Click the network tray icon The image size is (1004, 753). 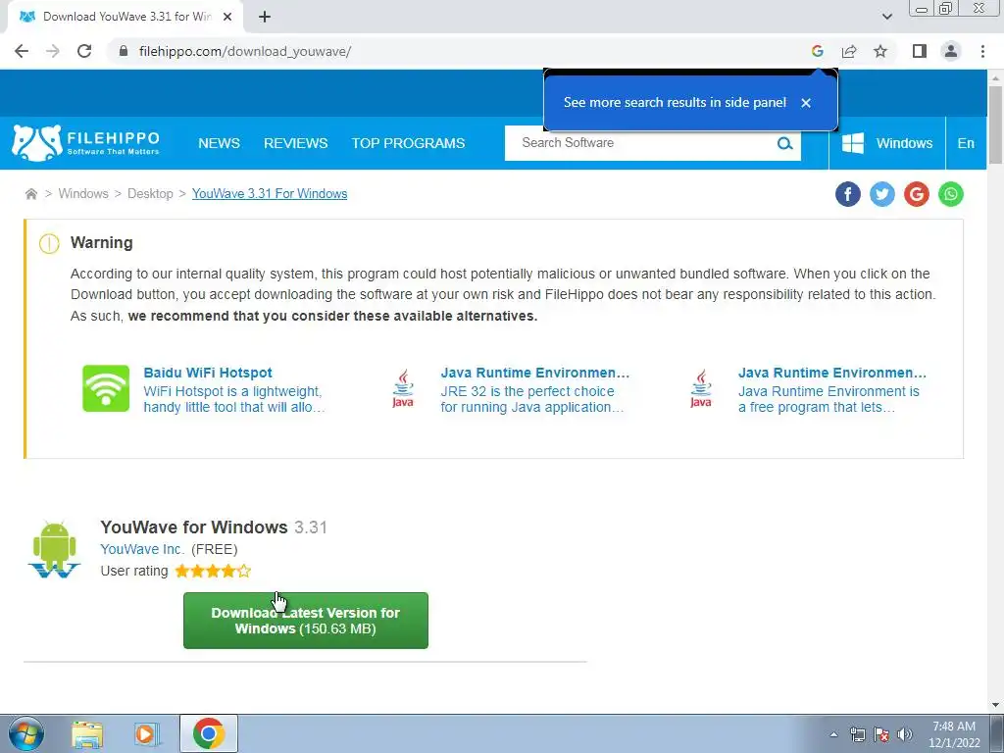(858, 734)
